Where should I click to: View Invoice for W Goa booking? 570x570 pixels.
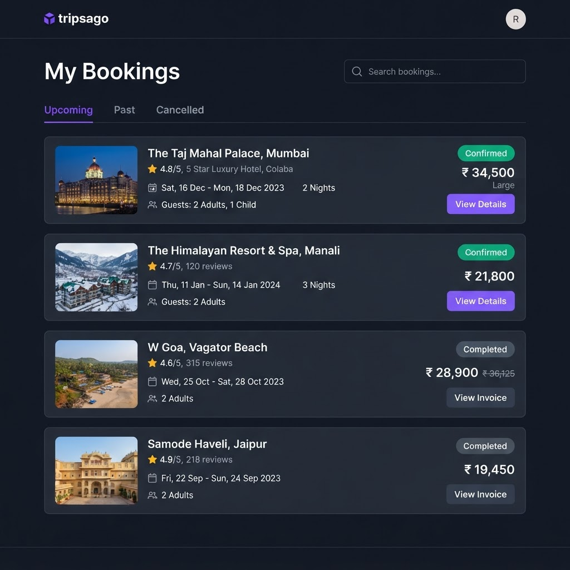[x=480, y=397]
